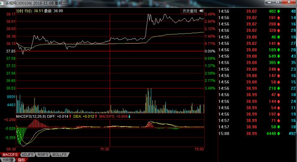This screenshot has height=162, width=297.
Task: Close the 乐视网 chart window
Action: pos(289,2)
